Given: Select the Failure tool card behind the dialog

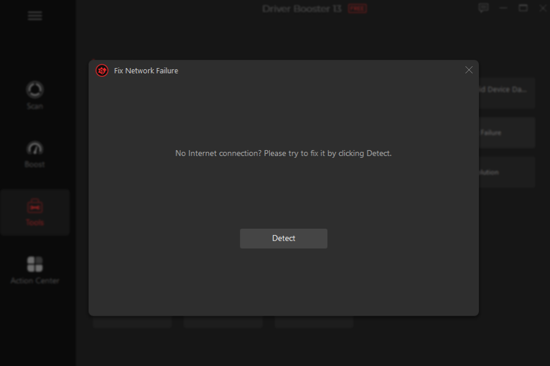Looking at the screenshot, I should pos(507,133).
